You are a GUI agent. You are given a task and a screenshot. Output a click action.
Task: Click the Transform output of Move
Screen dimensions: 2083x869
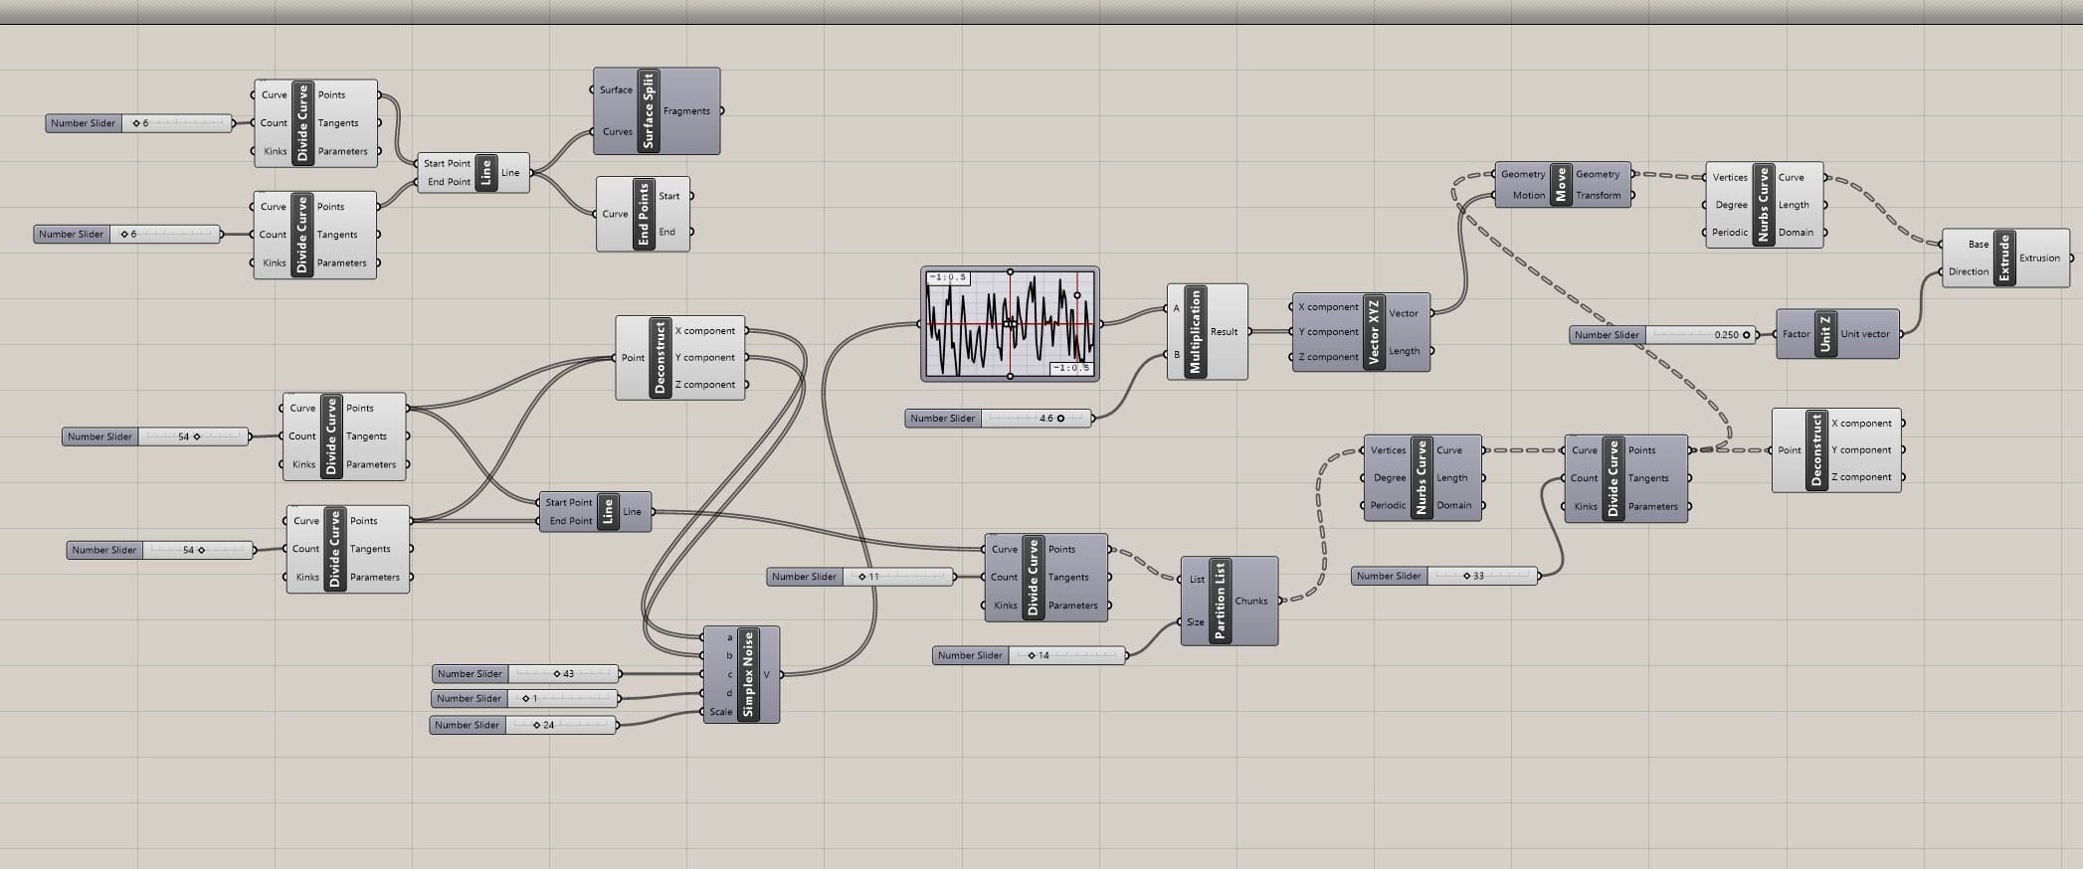[1599, 196]
